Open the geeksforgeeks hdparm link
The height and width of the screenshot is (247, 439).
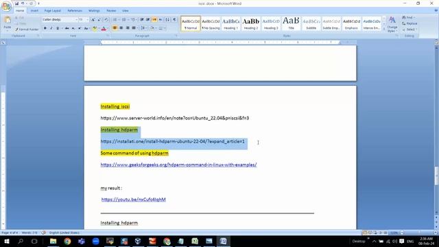[x=178, y=165]
